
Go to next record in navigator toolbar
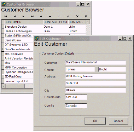23,16
